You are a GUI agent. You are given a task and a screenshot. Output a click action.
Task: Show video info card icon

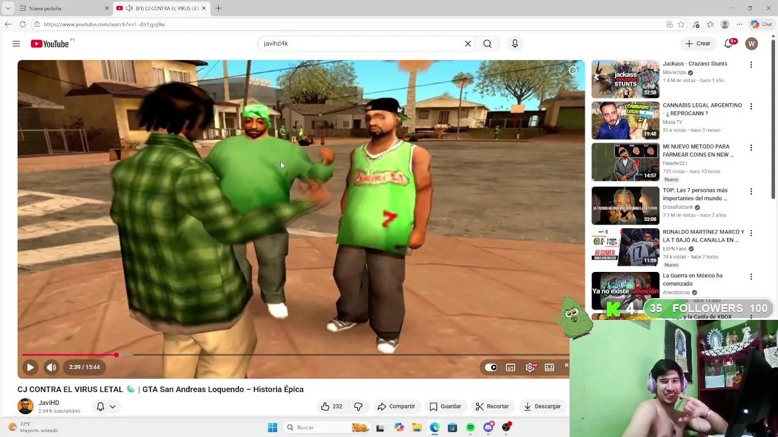[573, 70]
